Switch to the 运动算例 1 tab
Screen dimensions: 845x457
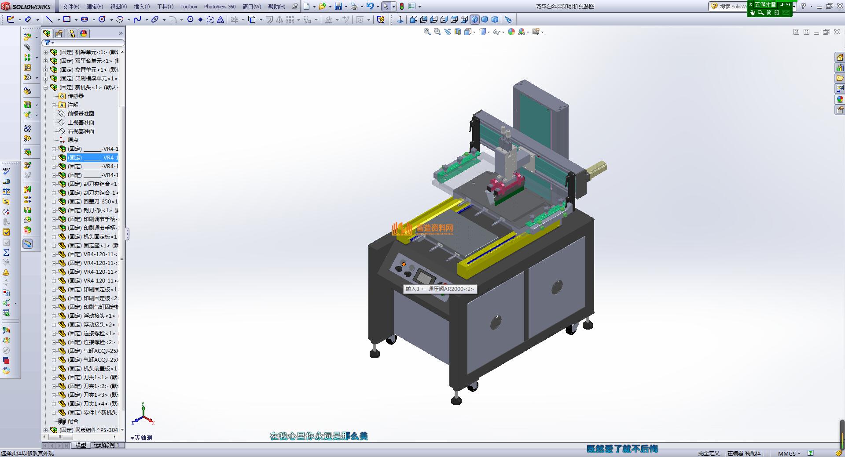106,445
